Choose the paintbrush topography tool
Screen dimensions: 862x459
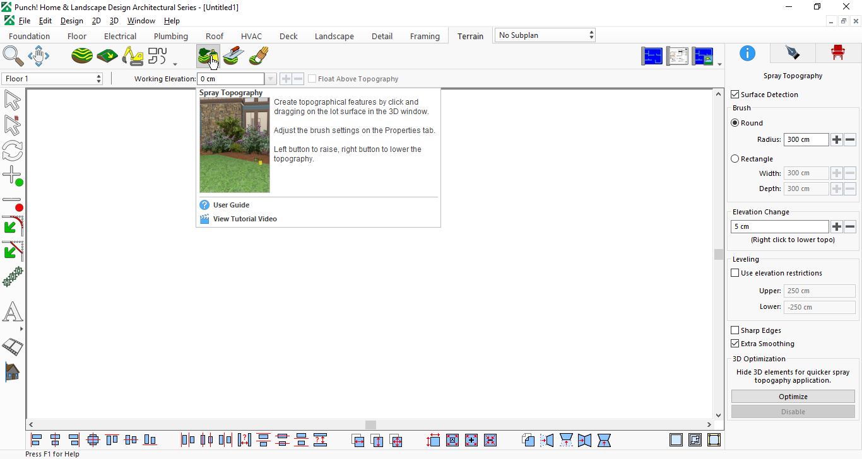tap(259, 56)
